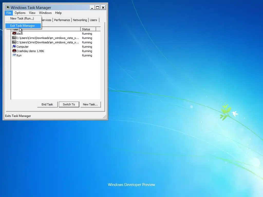Select the Run task row
This screenshot has width=263, height=197.
point(56,55)
